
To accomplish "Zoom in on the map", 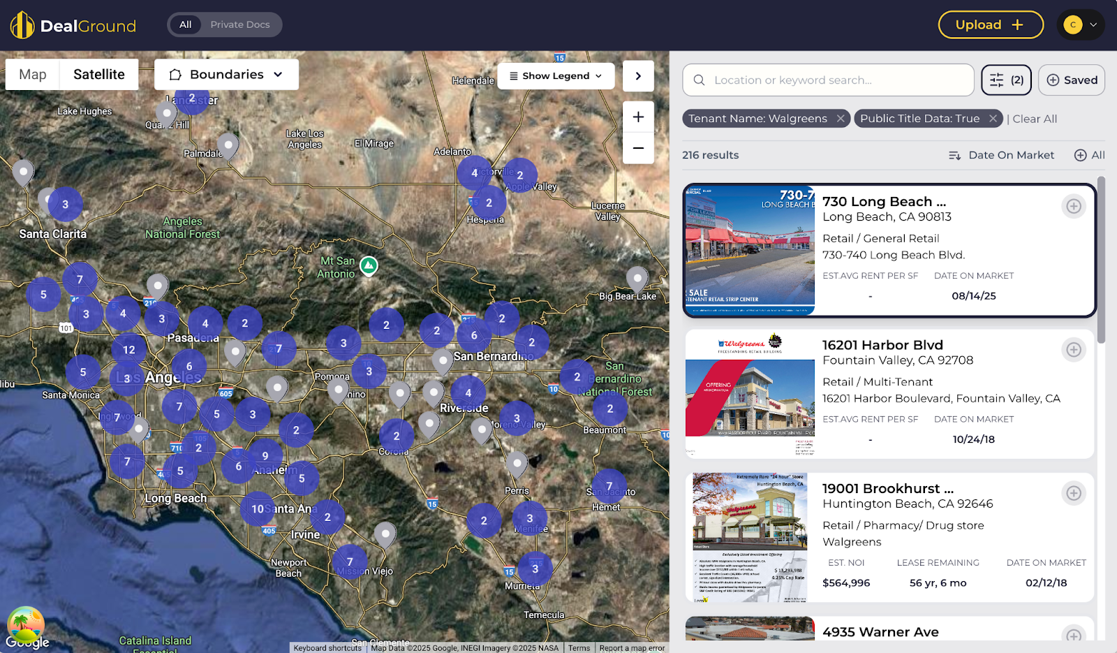I will (x=638, y=117).
